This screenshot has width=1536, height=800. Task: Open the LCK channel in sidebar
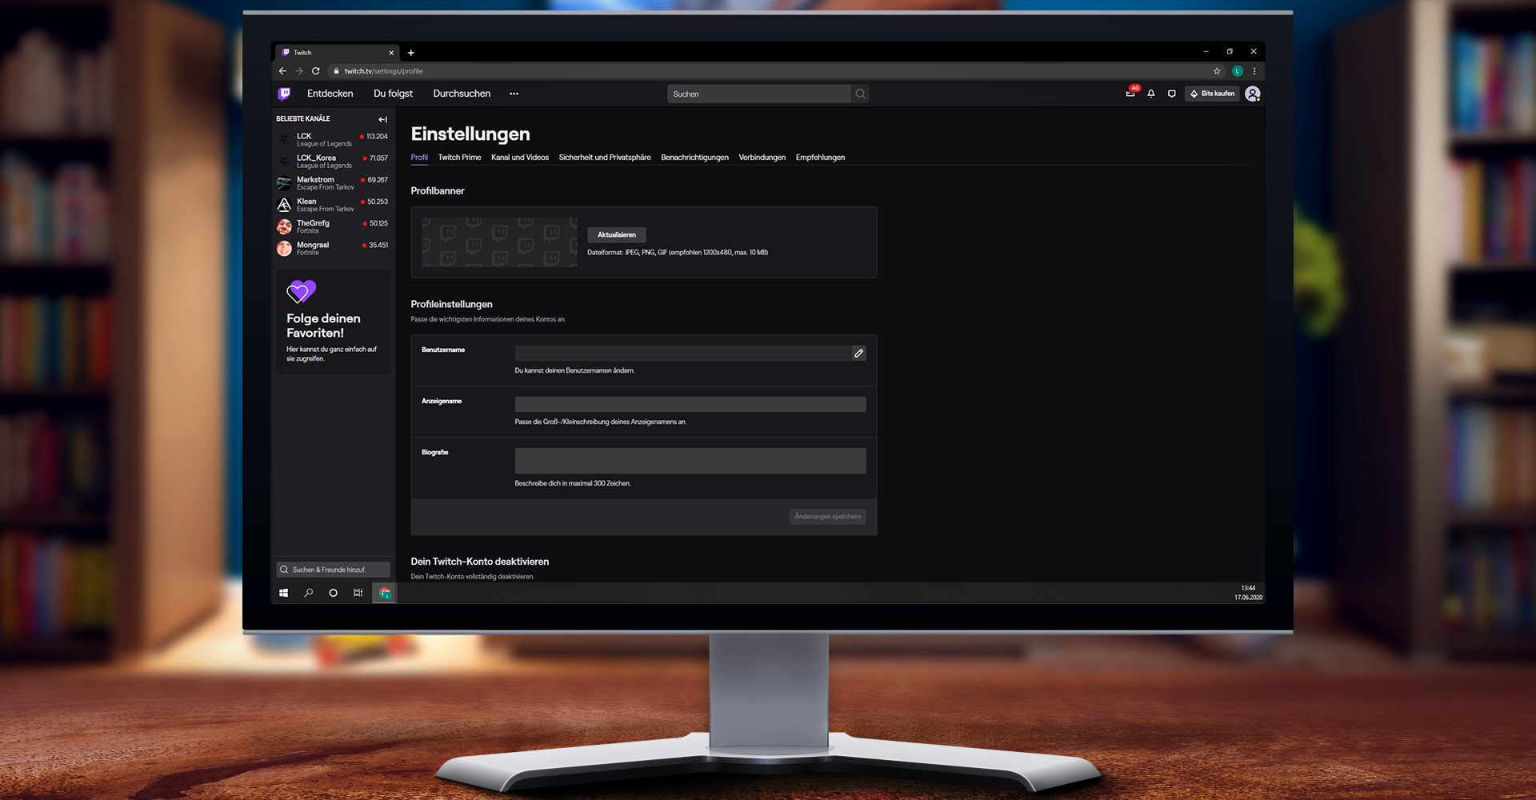click(x=332, y=139)
